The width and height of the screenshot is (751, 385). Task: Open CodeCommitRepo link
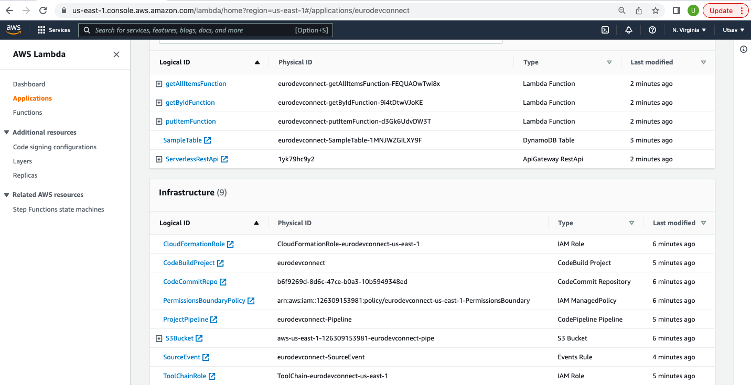click(x=190, y=282)
